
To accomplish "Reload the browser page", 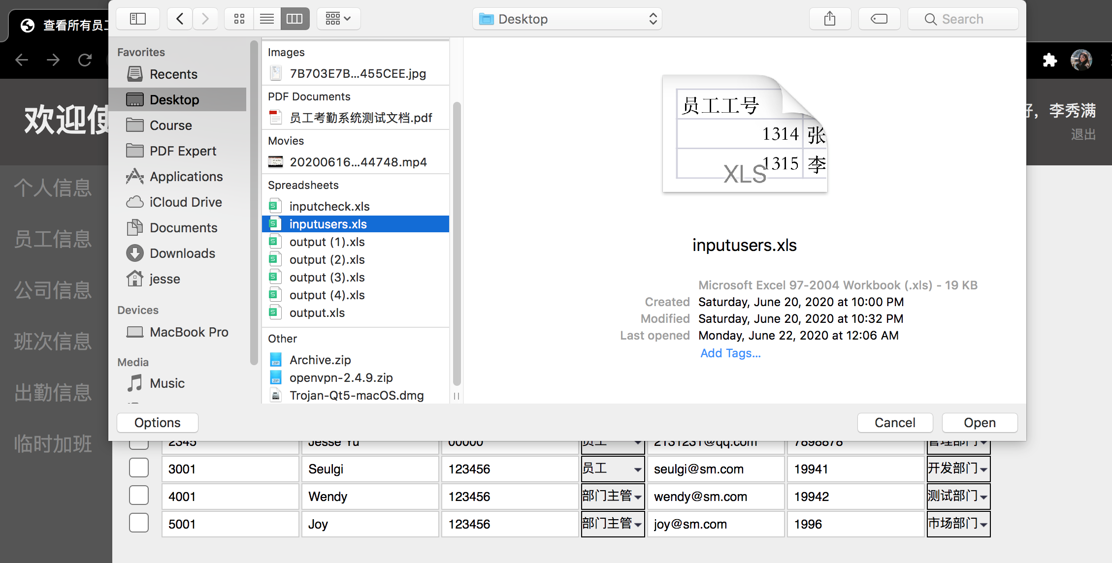I will click(x=85, y=60).
